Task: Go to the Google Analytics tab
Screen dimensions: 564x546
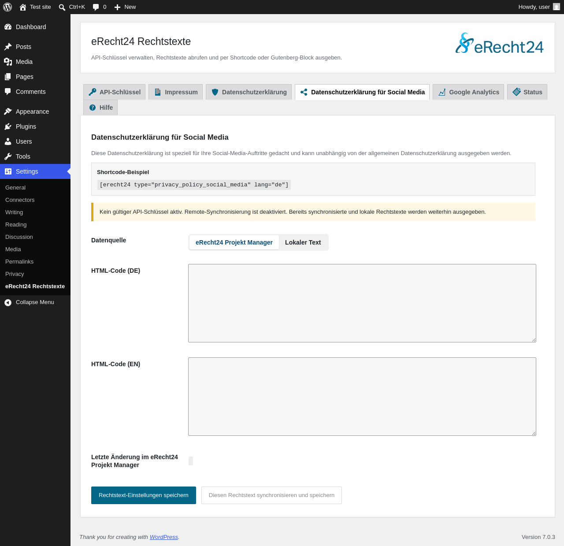Action: (x=468, y=92)
